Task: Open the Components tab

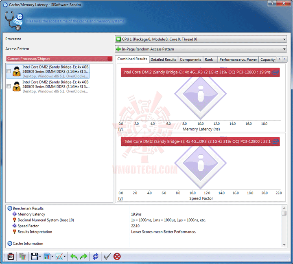Action: [190, 59]
